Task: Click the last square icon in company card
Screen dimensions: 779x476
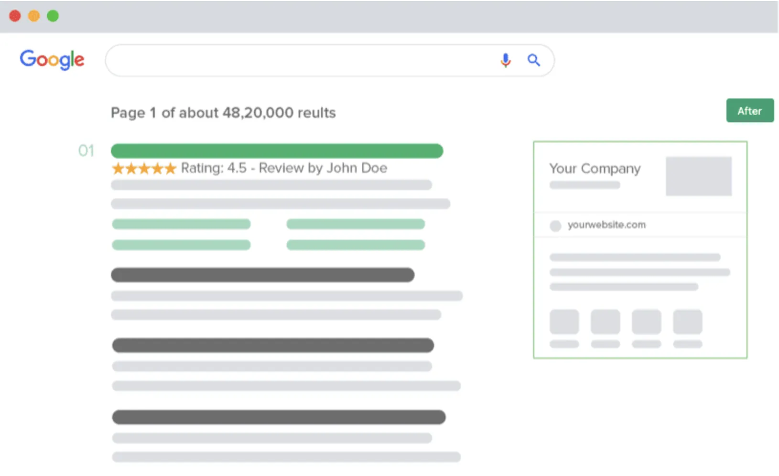Action: 688,322
